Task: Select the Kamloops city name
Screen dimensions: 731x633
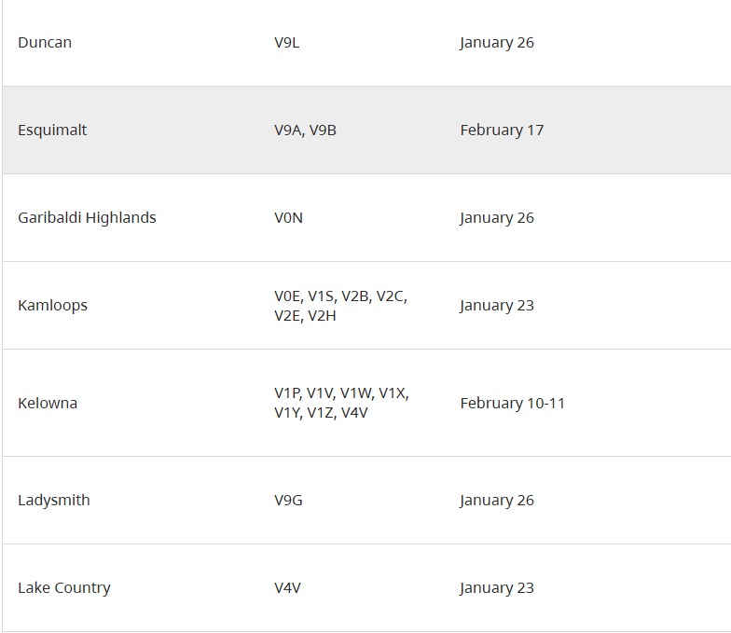Action: pos(52,306)
